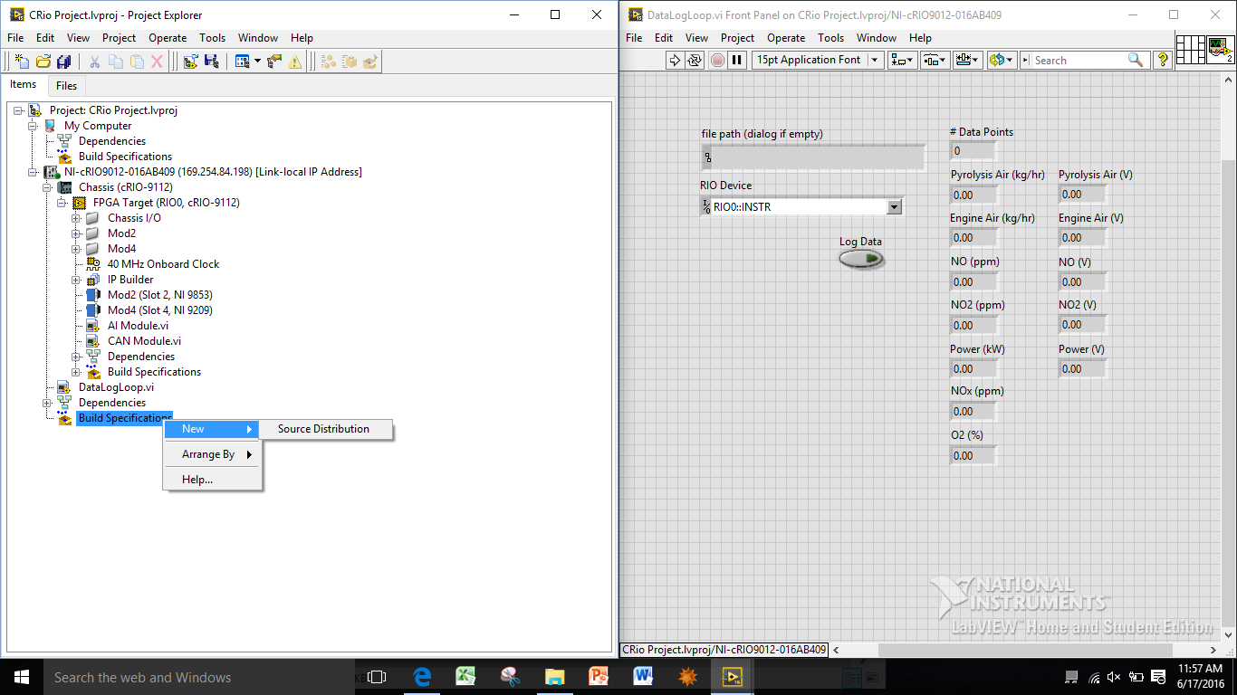Click Help... in context menu
The width and height of the screenshot is (1237, 695).
pos(211,480)
